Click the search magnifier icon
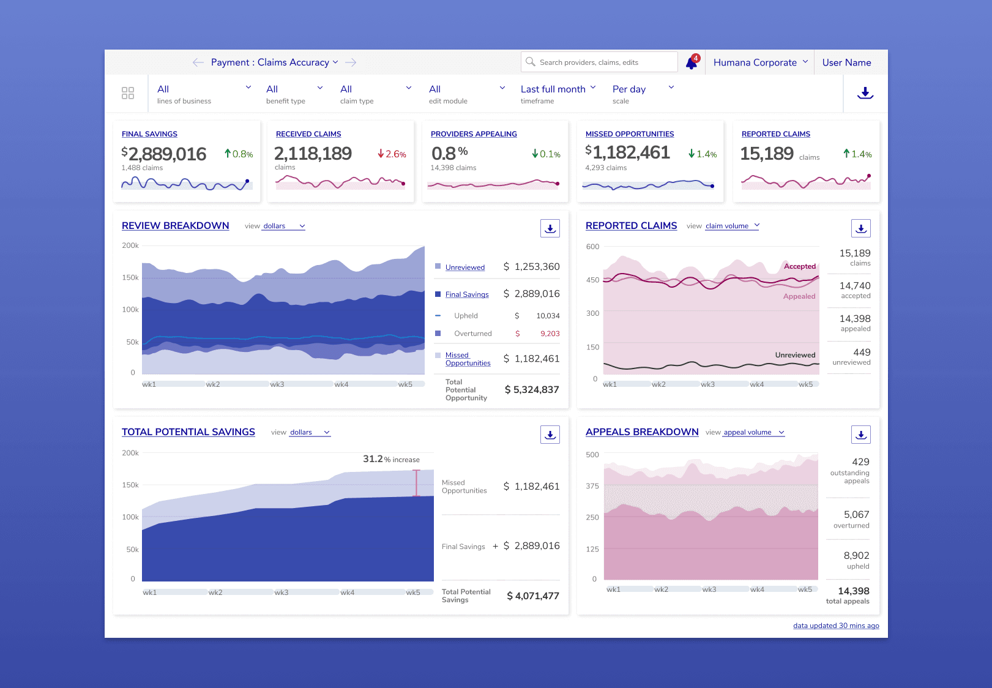992x688 pixels. (531, 62)
